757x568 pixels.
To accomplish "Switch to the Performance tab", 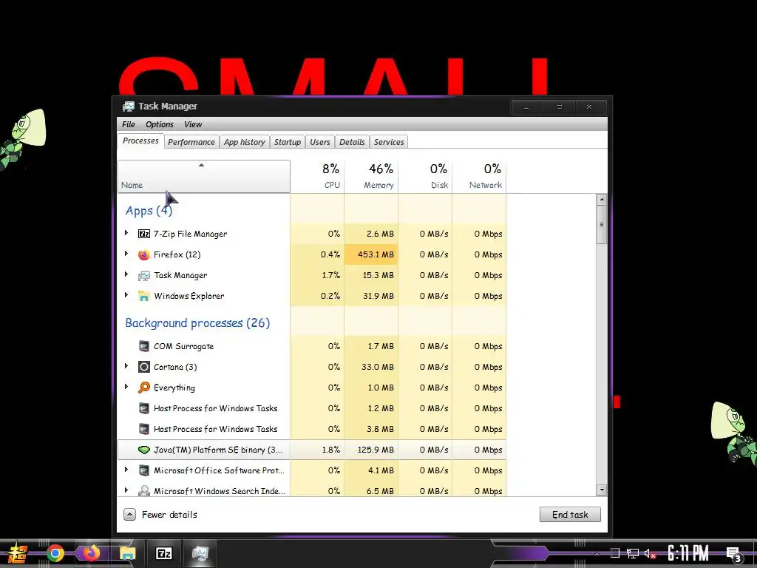I will 191,142.
